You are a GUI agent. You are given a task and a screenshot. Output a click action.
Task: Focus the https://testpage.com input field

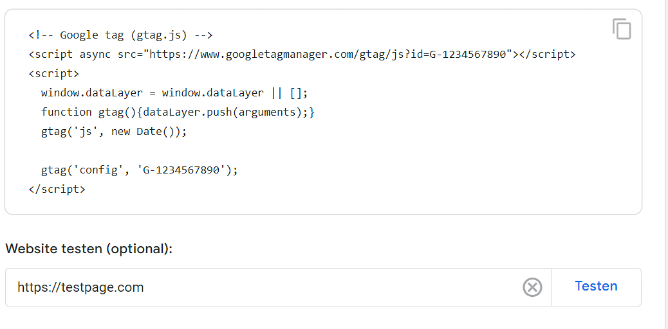pos(264,287)
